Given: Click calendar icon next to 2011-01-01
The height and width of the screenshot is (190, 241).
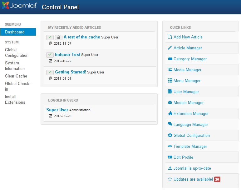Looking at the screenshot, I should (50, 78).
